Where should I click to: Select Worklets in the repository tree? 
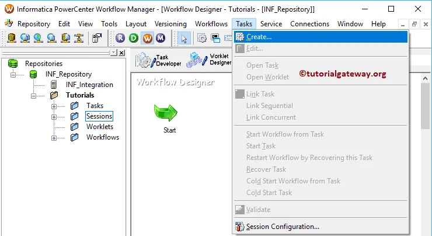click(x=100, y=127)
